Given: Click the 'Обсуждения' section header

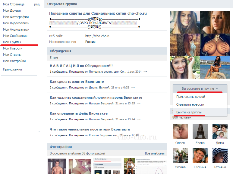Looking at the screenshot, I should [61, 51].
